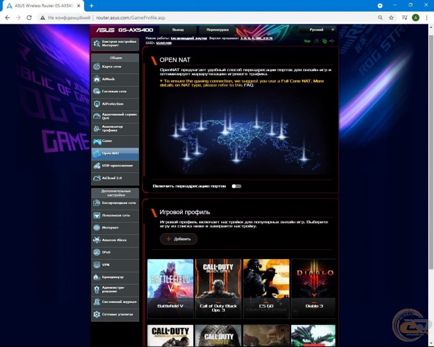
Task: Select Call of Duty Black Ops 3 profile
Action: coord(218,289)
